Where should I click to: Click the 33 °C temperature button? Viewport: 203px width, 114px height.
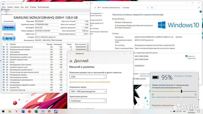(x=9, y=39)
